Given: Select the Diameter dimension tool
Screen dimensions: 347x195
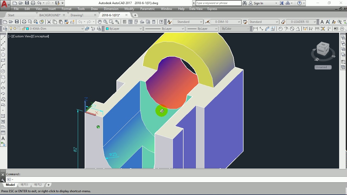Looking at the screenshot, I should (x=292, y=28).
